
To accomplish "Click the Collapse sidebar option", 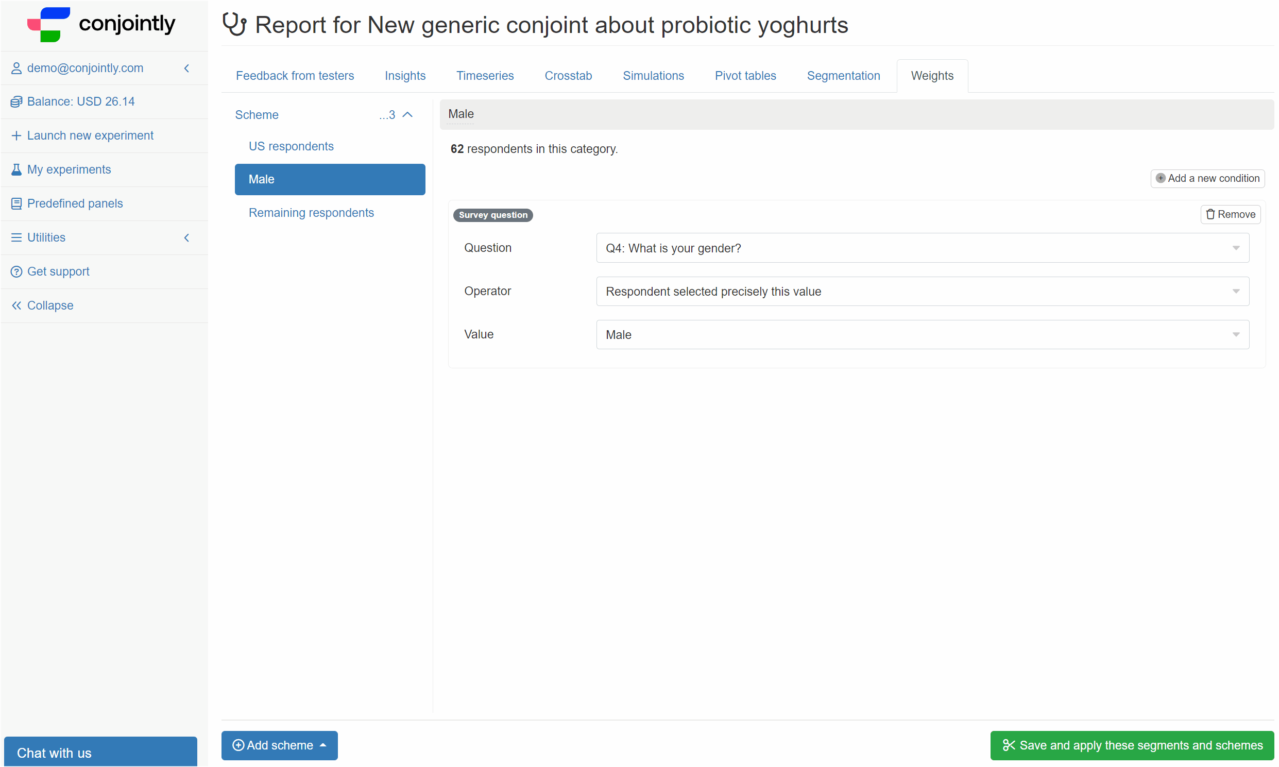I will (50, 305).
